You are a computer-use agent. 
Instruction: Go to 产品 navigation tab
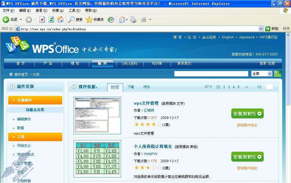[x=48, y=63]
